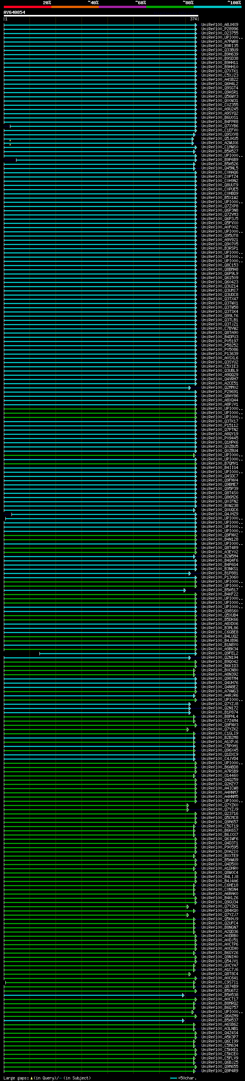Click the label UniRef100_Q9SGT4
Image resolution: width=245 pixels, height=1081 pixels.
220,88
